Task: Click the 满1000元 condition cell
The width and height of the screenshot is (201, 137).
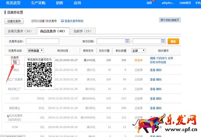Action: click(x=90, y=60)
